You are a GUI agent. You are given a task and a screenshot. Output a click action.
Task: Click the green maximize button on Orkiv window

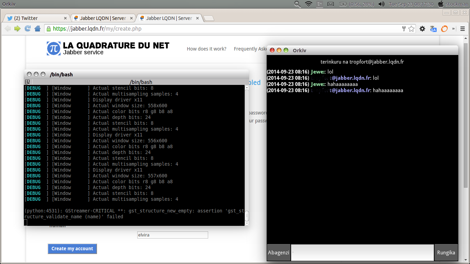286,50
